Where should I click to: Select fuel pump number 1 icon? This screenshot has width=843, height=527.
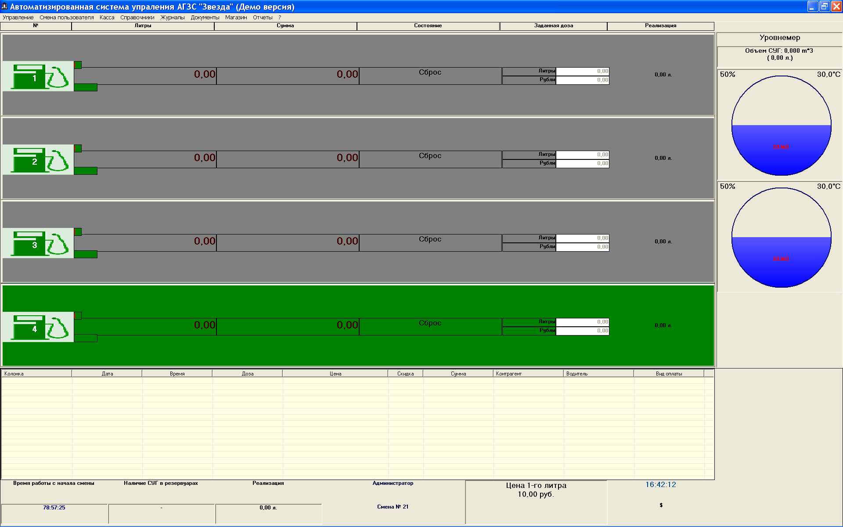[x=38, y=76]
